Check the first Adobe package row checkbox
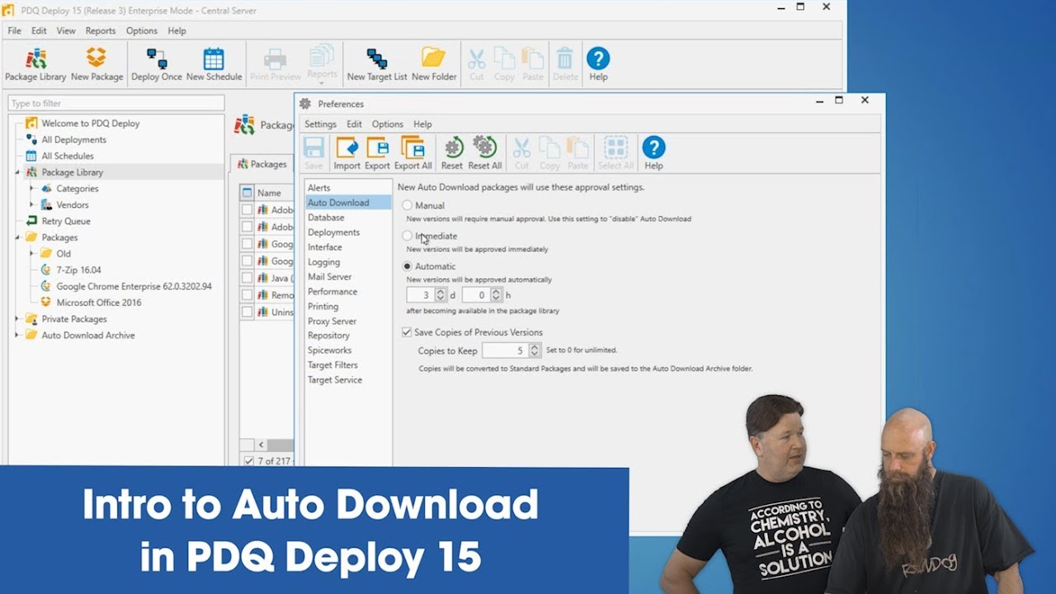Screen dimensions: 1056x594 click(x=247, y=210)
